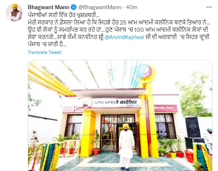Click the first line of the tweet text
Image resolution: width=218 pixels, height=171 pixels.
pos(64,15)
